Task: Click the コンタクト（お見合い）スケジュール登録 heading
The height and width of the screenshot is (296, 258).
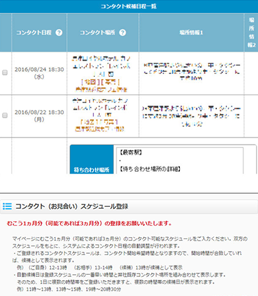Action: (x=72, y=206)
